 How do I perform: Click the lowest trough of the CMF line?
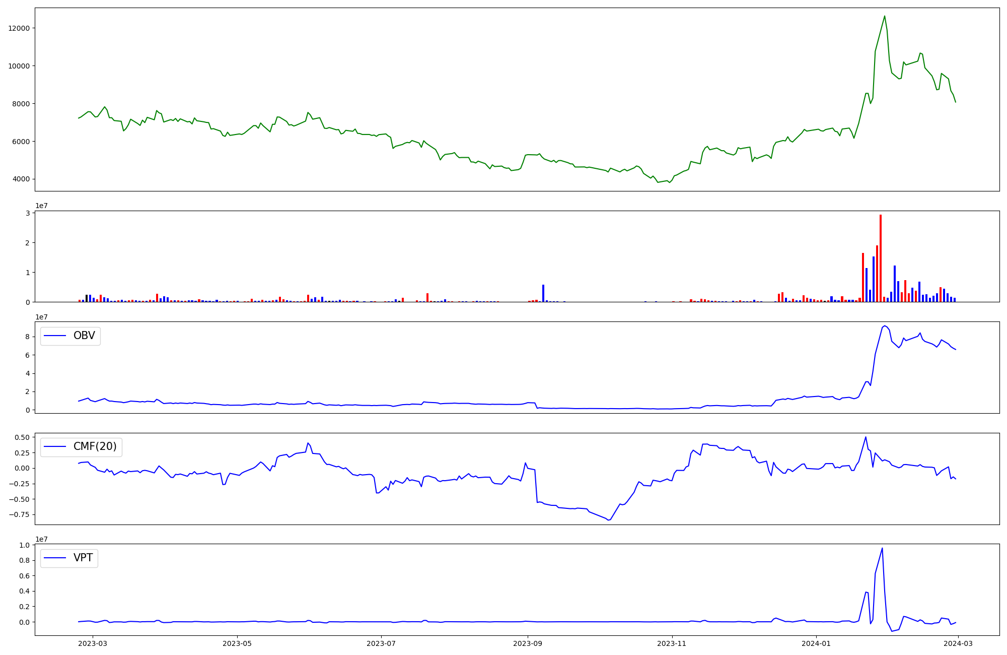609,520
